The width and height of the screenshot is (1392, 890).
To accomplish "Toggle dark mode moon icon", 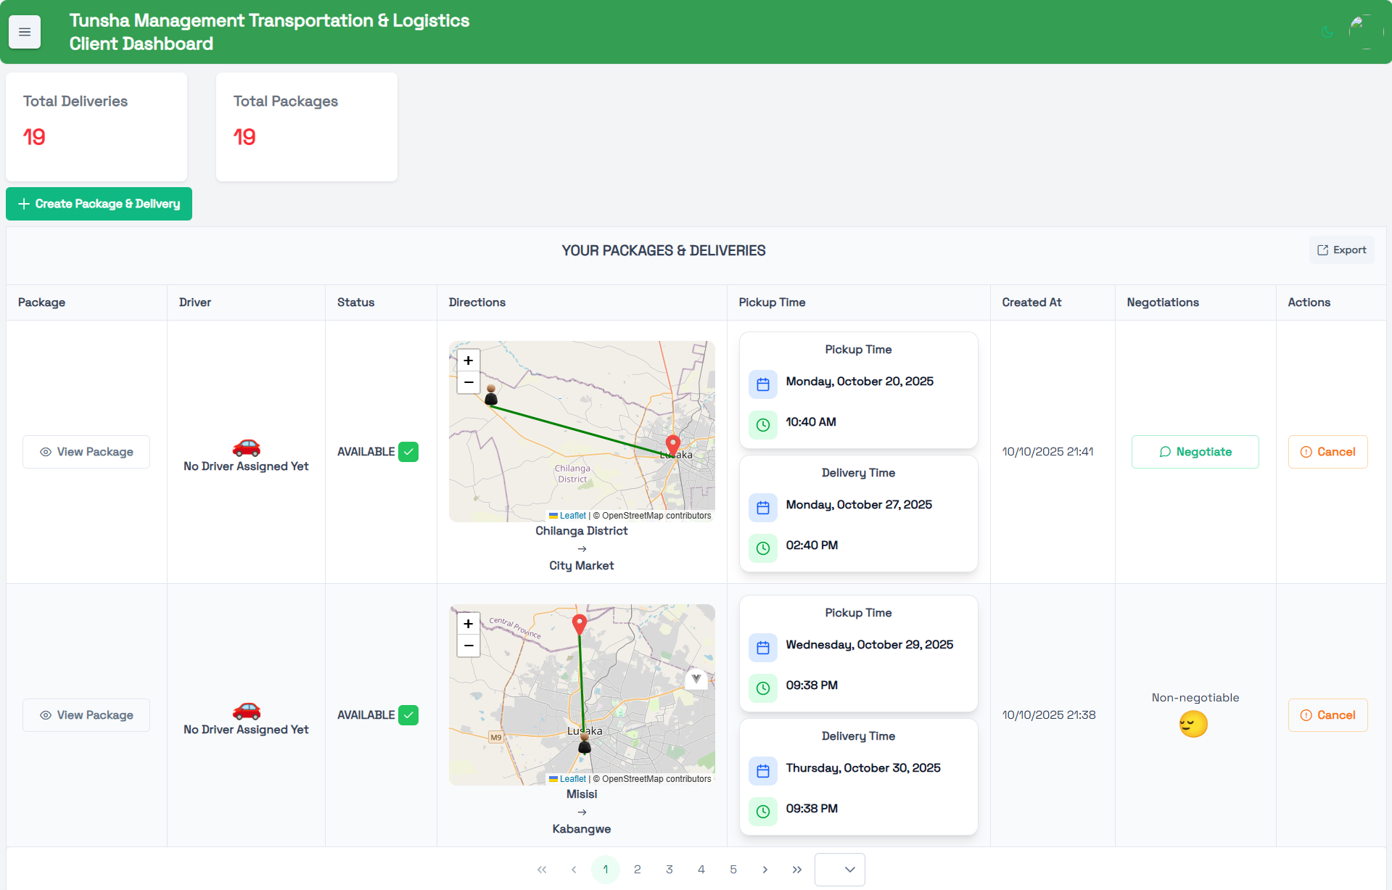I will point(1327,32).
